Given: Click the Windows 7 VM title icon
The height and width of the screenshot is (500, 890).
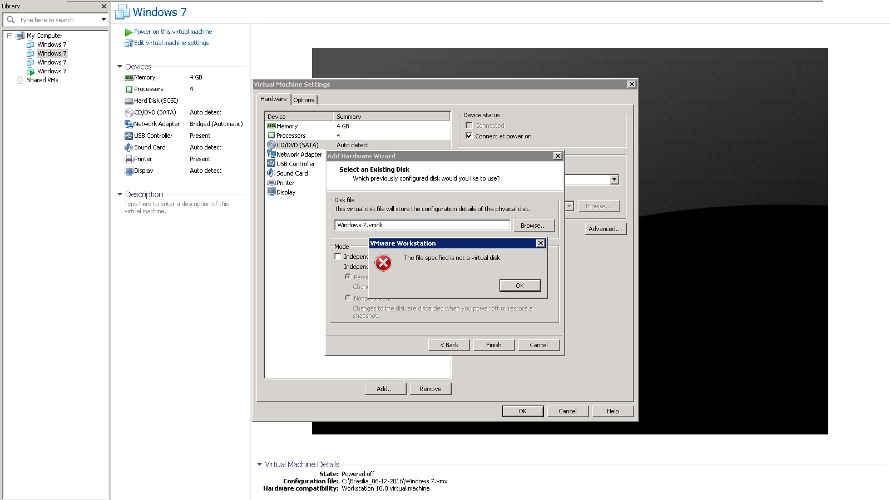Looking at the screenshot, I should [122, 12].
